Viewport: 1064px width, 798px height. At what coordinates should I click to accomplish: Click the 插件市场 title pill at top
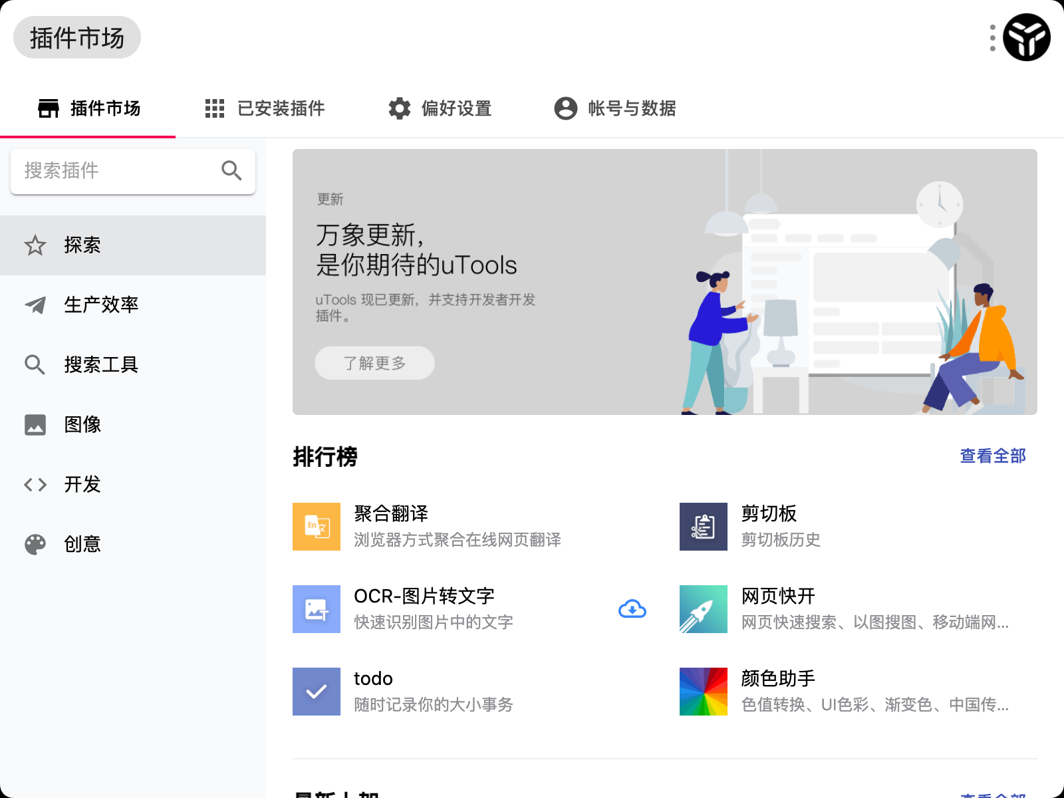point(77,38)
